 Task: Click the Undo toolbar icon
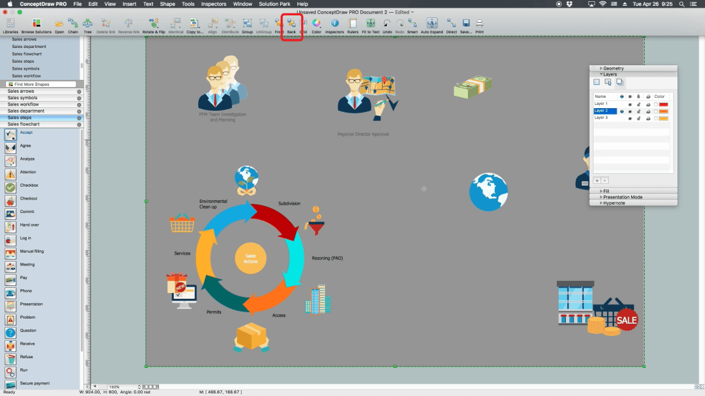click(x=387, y=26)
